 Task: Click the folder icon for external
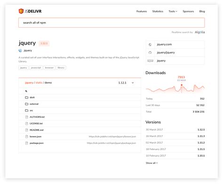(26, 104)
